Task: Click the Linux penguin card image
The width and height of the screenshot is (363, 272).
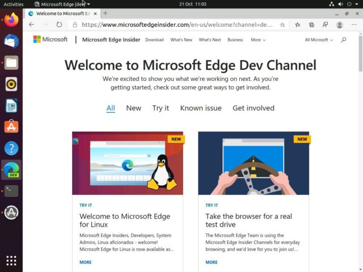Action: 128,163
